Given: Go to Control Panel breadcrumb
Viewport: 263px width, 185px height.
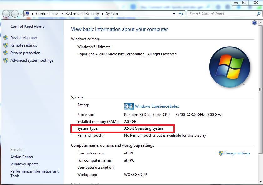Looking at the screenshot, I should (x=47, y=14).
